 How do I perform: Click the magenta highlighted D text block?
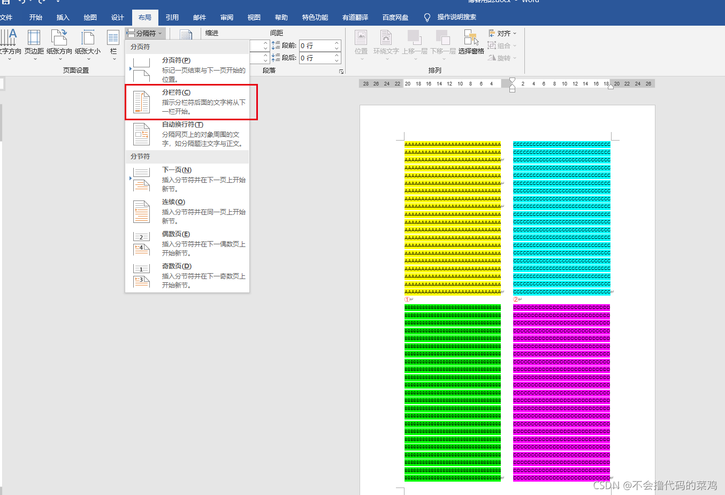click(x=562, y=393)
